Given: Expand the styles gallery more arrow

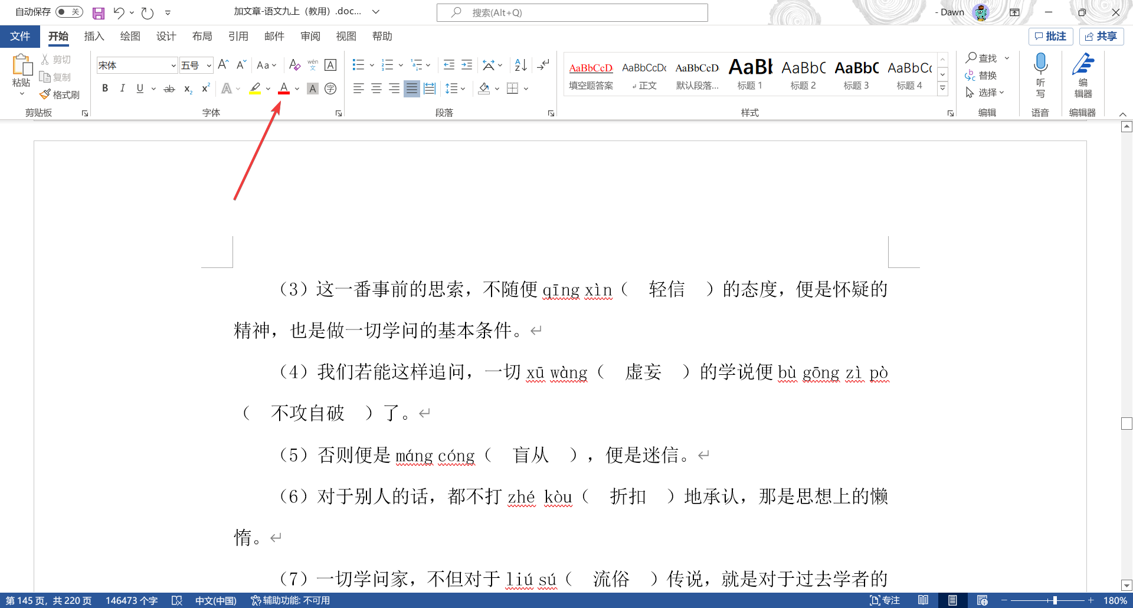Looking at the screenshot, I should click(943, 88).
